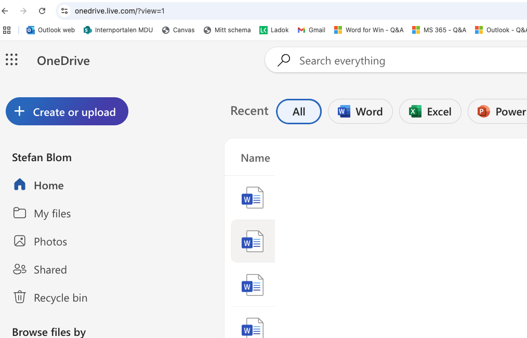Screen dimensions: 527x338
Task: Click the Shared people icon
Action: (20, 269)
